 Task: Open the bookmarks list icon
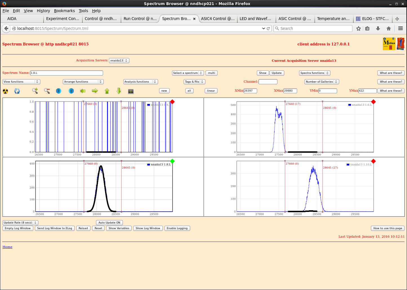[367, 28]
